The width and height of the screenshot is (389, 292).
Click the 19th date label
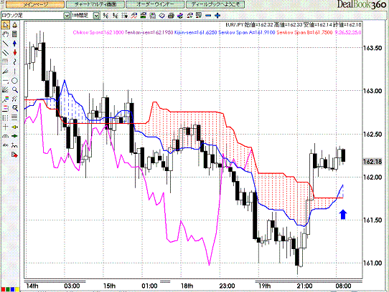click(264, 286)
